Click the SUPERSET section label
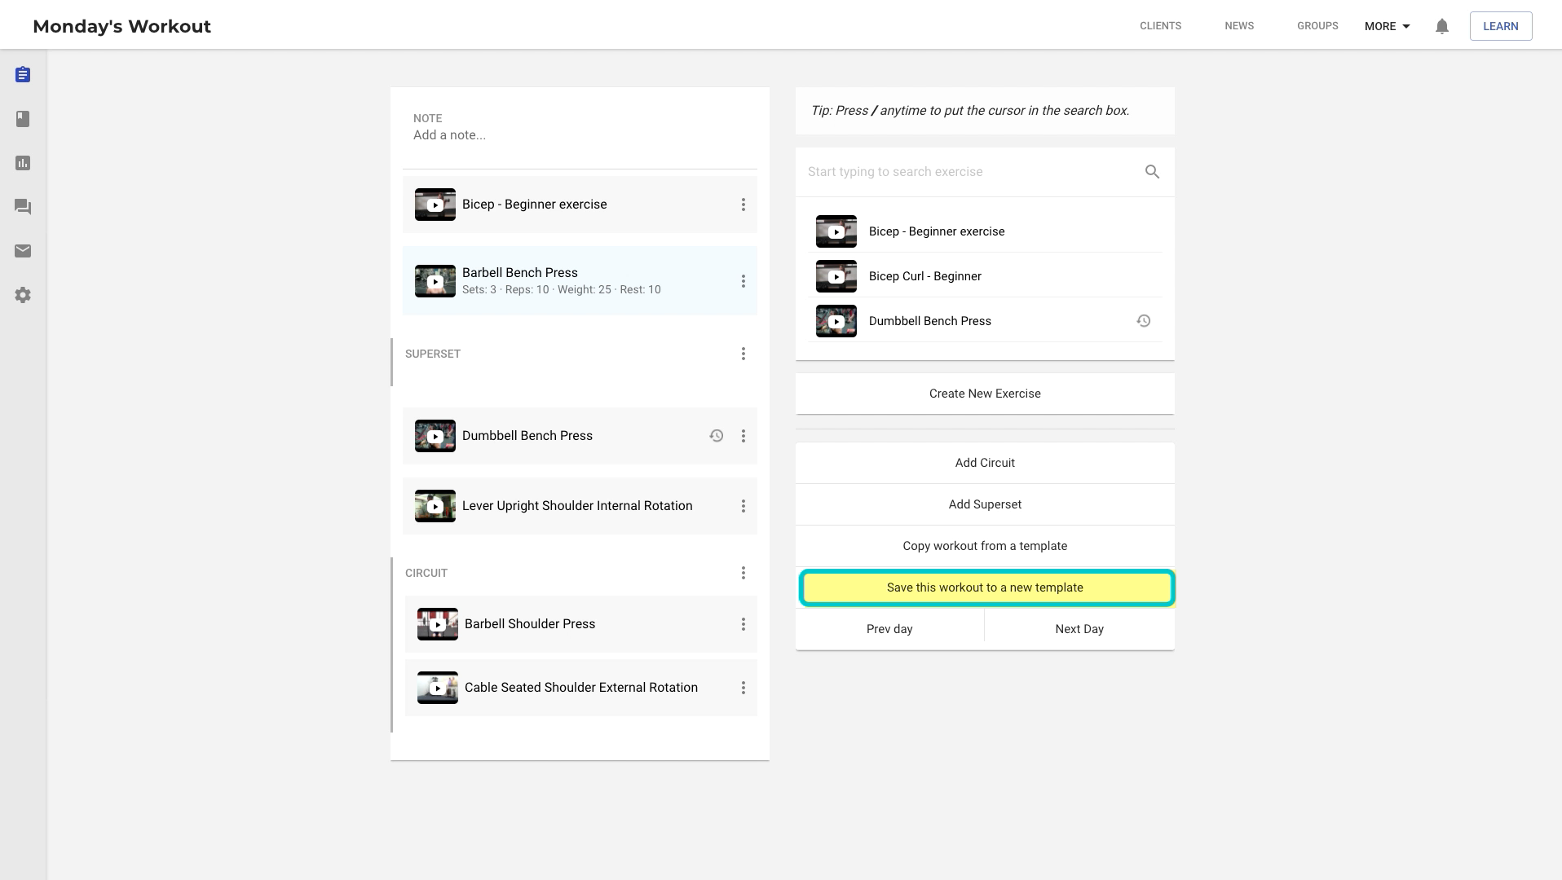 [x=432, y=354]
